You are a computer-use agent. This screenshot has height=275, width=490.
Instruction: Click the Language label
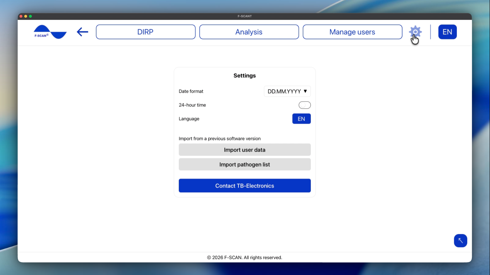189,119
